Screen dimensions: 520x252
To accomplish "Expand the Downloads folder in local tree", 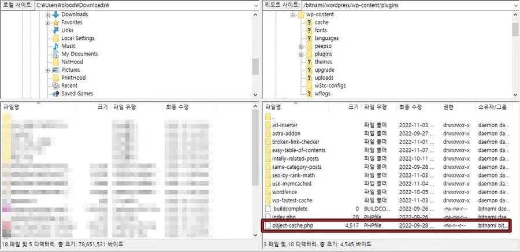I will point(47,15).
